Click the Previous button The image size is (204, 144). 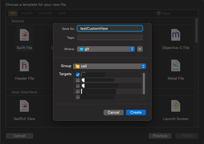[160, 136]
